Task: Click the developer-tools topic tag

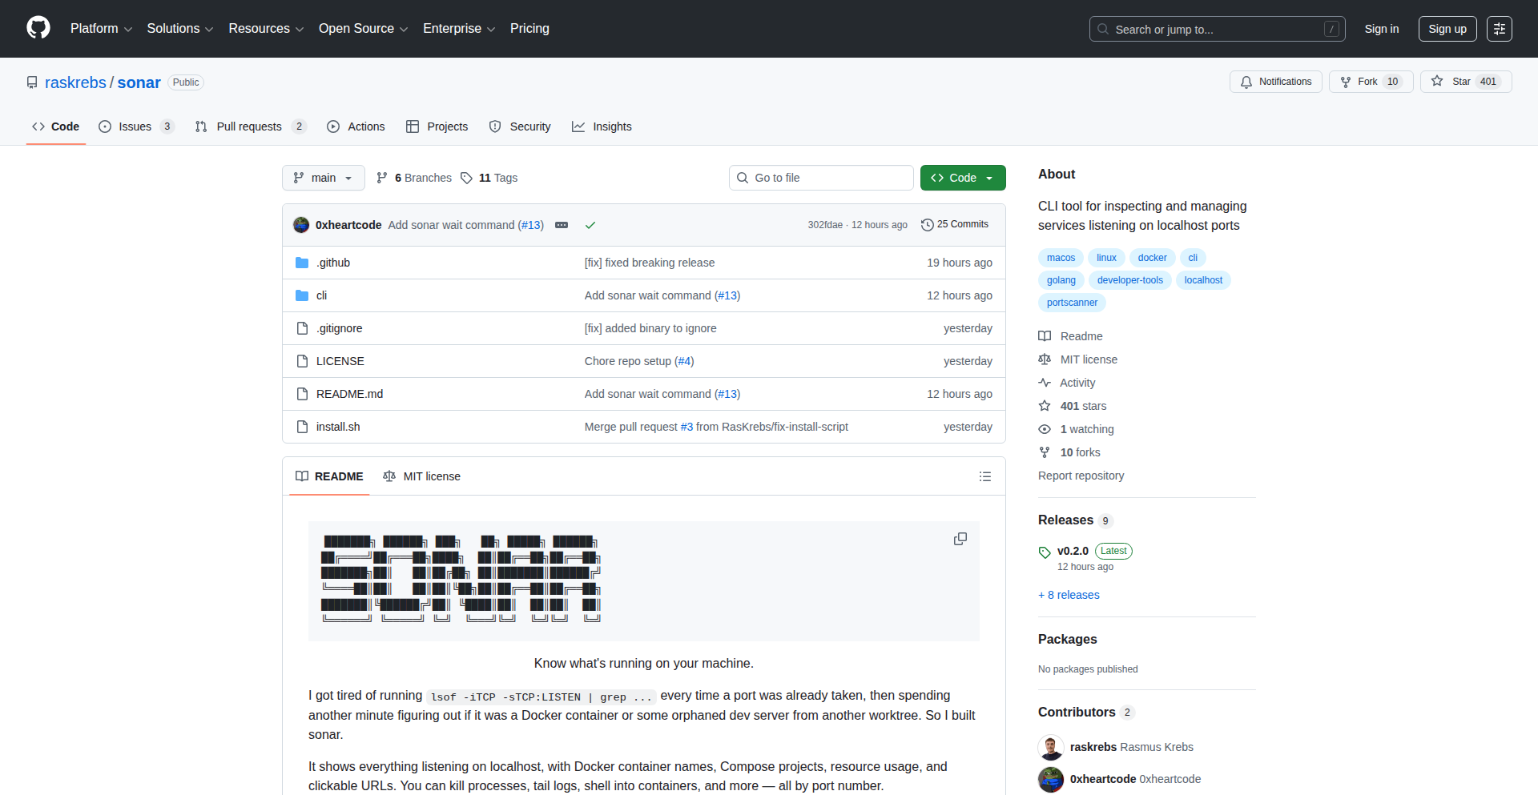Action: pyautogui.click(x=1130, y=280)
